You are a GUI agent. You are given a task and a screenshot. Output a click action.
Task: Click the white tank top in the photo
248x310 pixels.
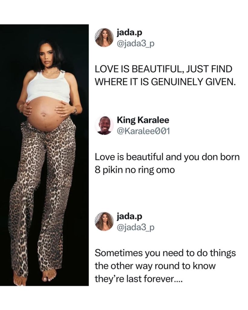point(48,86)
